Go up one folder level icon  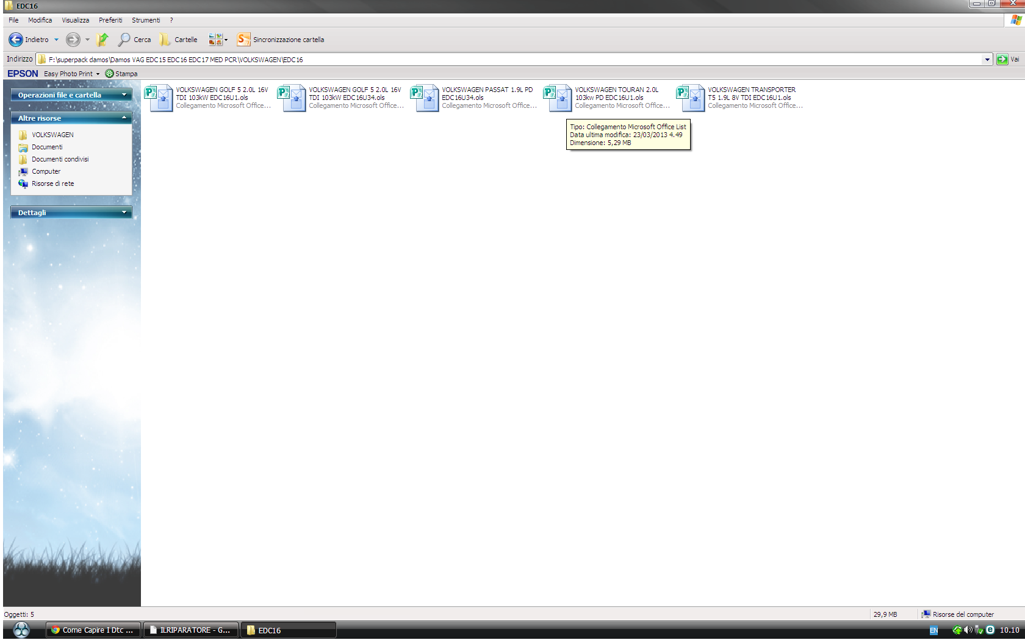[x=103, y=40]
